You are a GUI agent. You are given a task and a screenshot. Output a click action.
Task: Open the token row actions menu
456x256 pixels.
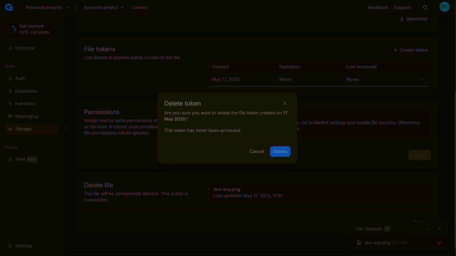(x=423, y=79)
